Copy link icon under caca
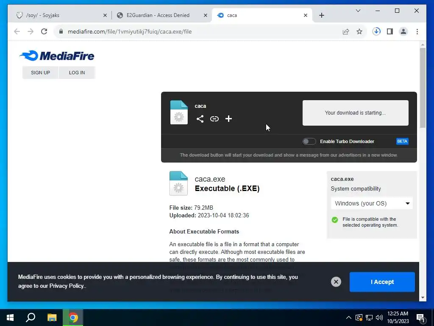 (214, 119)
